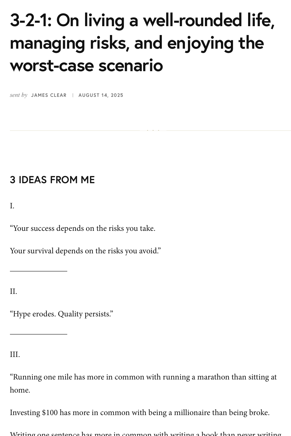Click the short rule below idea I
Viewport: 291px width, 436px height.
click(38, 271)
